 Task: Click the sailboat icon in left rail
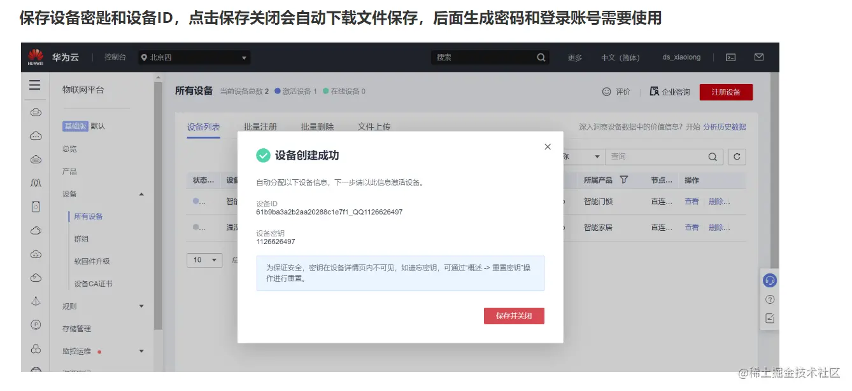click(x=36, y=301)
